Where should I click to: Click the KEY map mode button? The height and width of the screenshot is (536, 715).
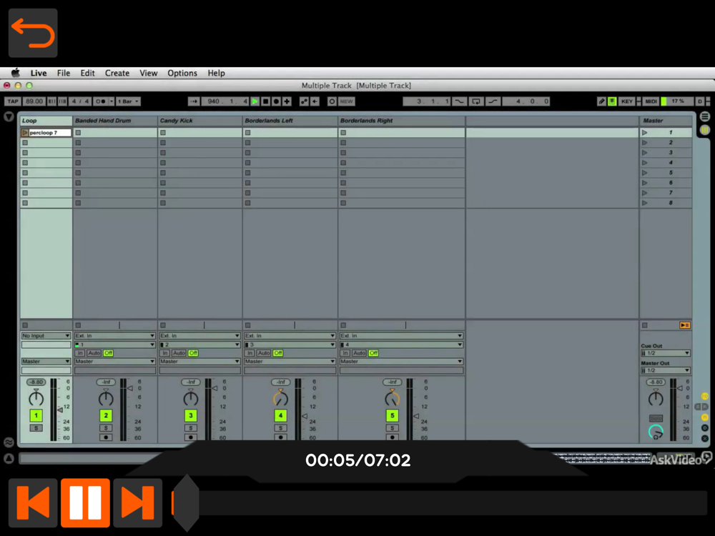pos(627,101)
